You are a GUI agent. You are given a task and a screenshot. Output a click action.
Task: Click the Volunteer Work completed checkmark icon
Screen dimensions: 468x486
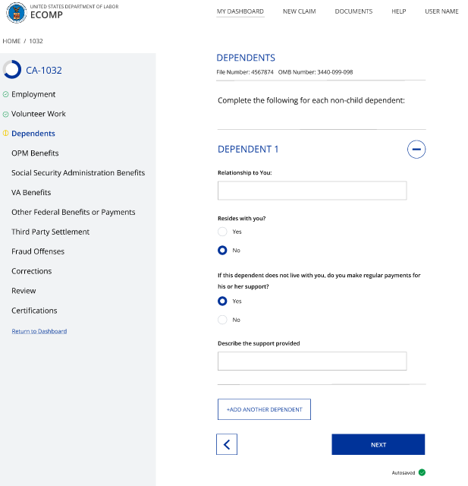pos(5,115)
